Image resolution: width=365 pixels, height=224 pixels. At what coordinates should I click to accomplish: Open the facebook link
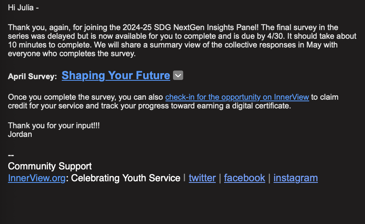(x=244, y=178)
